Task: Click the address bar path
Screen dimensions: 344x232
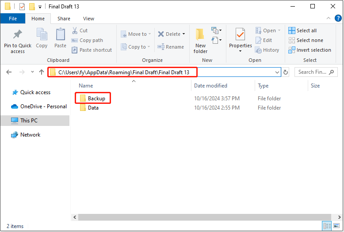Action: [124, 72]
